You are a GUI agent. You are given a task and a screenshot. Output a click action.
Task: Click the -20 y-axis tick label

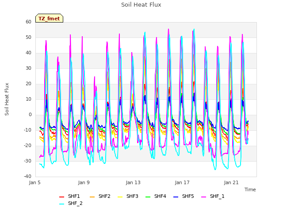(x=27, y=145)
